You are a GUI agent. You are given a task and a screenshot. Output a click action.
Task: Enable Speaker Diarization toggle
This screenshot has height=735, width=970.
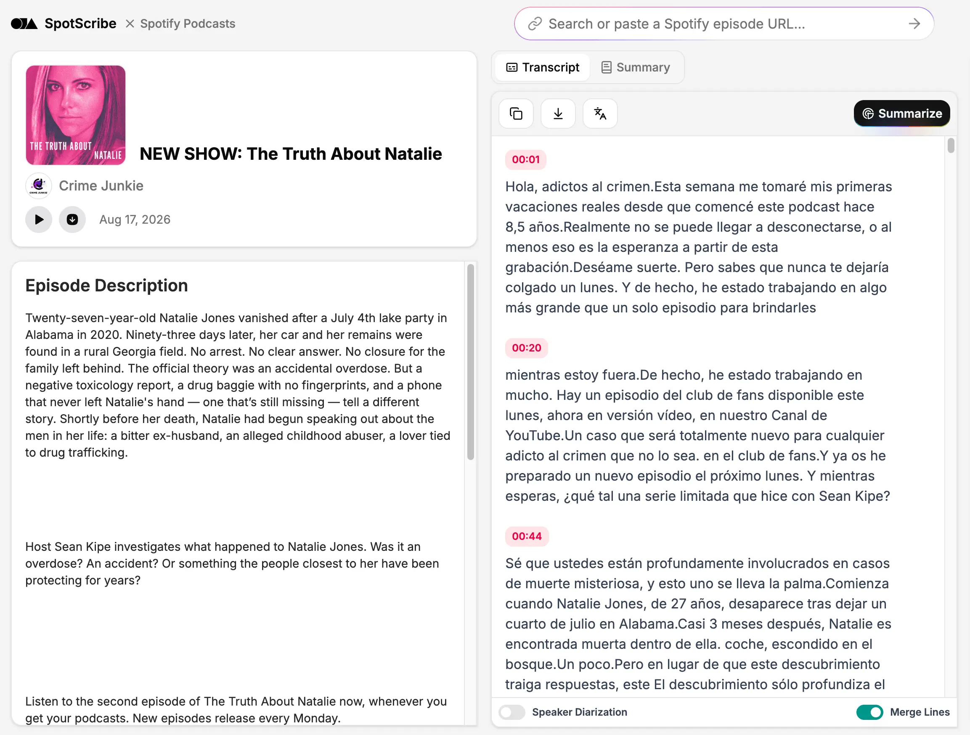[512, 712]
